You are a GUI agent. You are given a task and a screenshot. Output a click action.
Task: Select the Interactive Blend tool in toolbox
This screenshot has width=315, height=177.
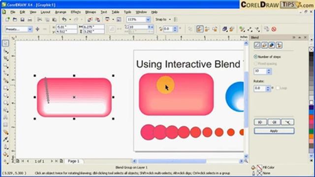(5, 132)
